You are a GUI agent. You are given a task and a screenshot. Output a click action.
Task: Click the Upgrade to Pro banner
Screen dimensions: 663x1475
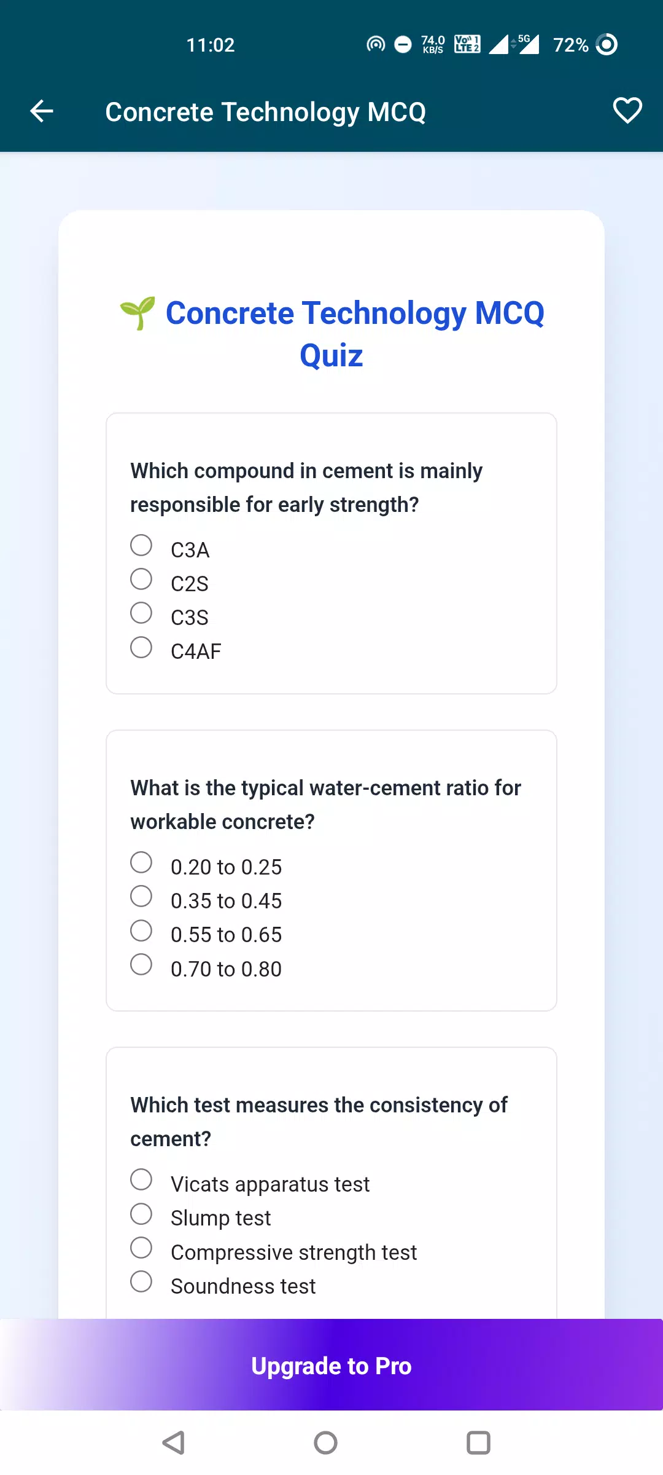tap(331, 1365)
